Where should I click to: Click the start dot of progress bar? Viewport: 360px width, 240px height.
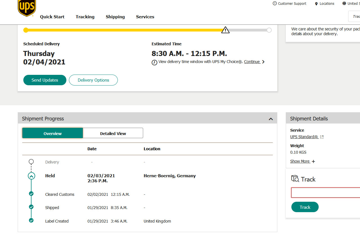click(26, 30)
